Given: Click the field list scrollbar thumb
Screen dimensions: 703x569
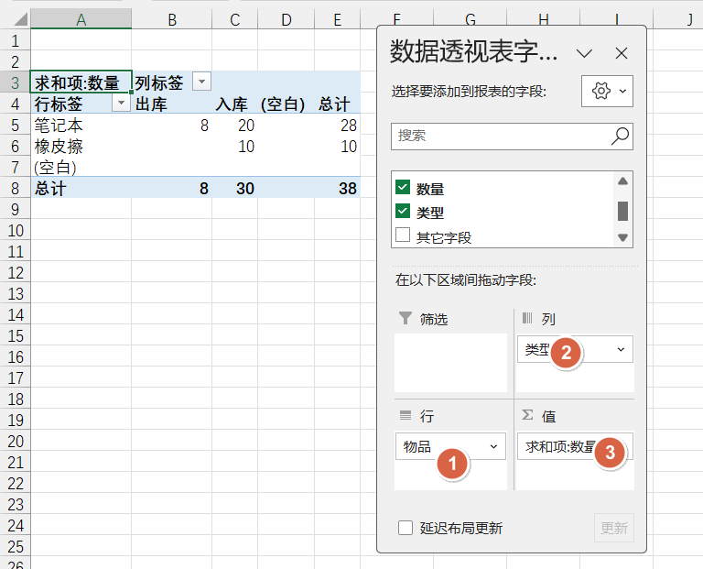Looking at the screenshot, I should tap(622, 211).
